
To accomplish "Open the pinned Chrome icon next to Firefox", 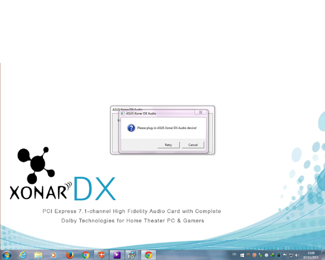I will tap(86, 255).
